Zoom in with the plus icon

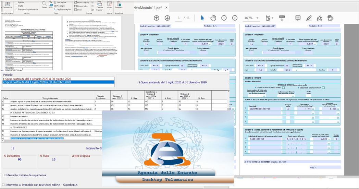(x=235, y=18)
